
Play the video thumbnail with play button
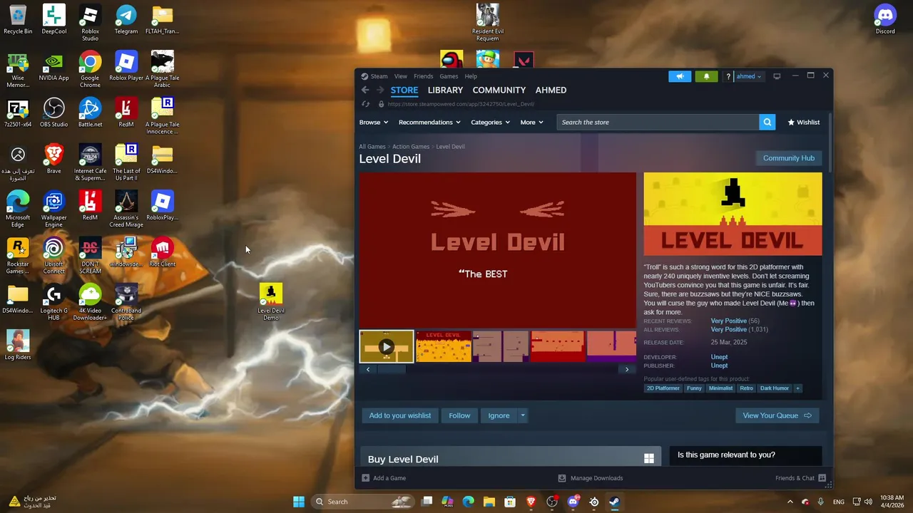coord(386,346)
